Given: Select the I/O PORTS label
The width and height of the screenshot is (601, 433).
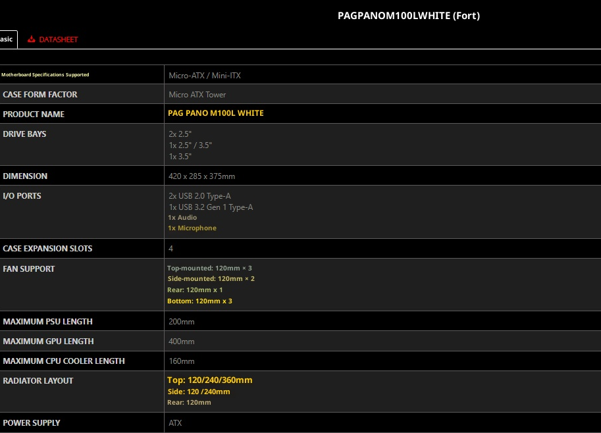Looking at the screenshot, I should (22, 196).
